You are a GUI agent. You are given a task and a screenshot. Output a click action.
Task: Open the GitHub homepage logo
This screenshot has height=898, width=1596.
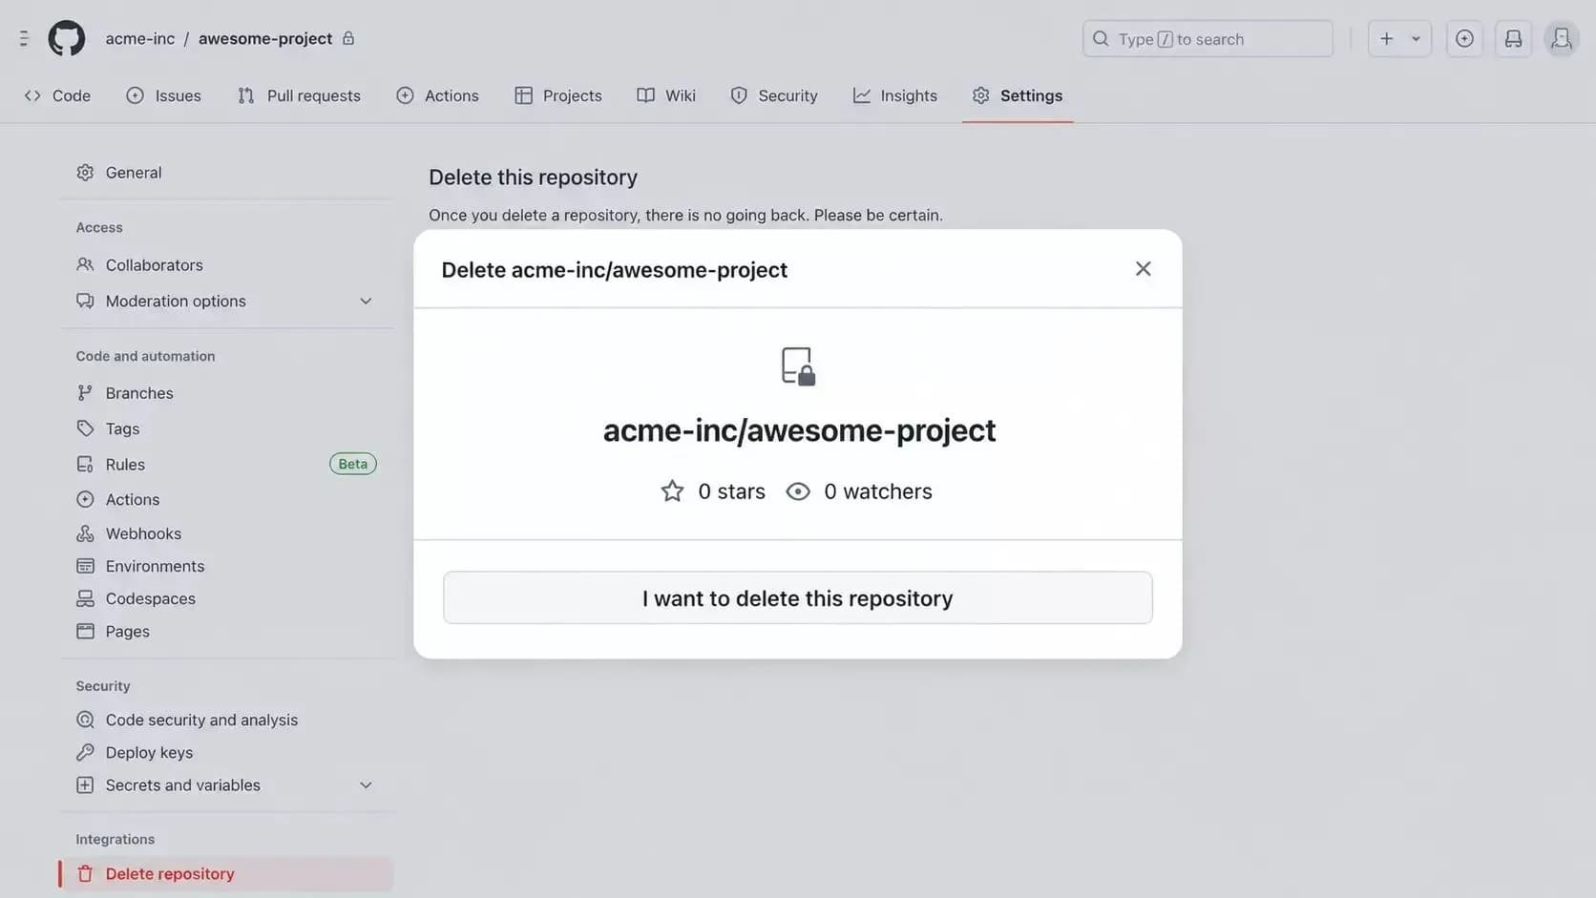pyautogui.click(x=67, y=38)
